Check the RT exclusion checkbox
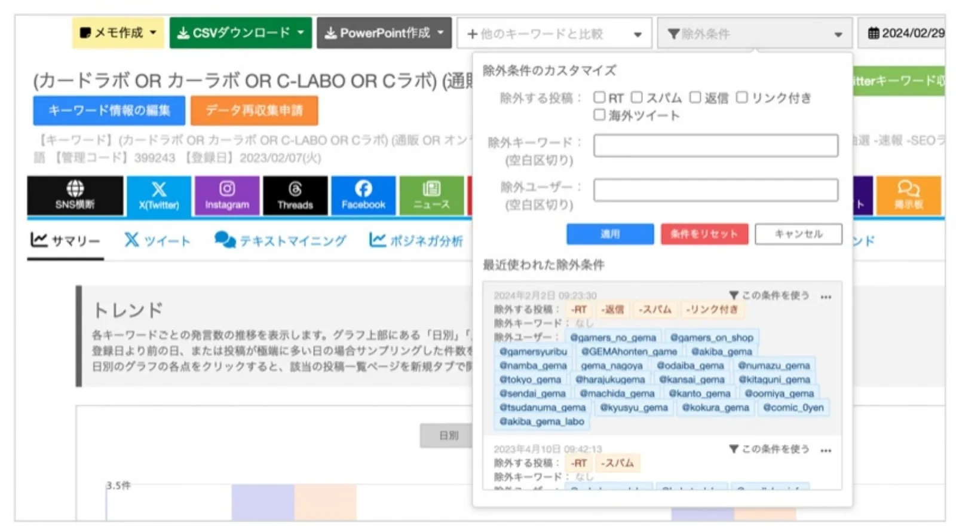Image resolution: width=956 pixels, height=532 pixels. coord(599,97)
